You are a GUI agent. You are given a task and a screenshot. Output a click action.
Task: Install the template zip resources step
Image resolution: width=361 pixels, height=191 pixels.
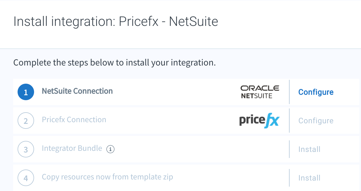pos(309,178)
